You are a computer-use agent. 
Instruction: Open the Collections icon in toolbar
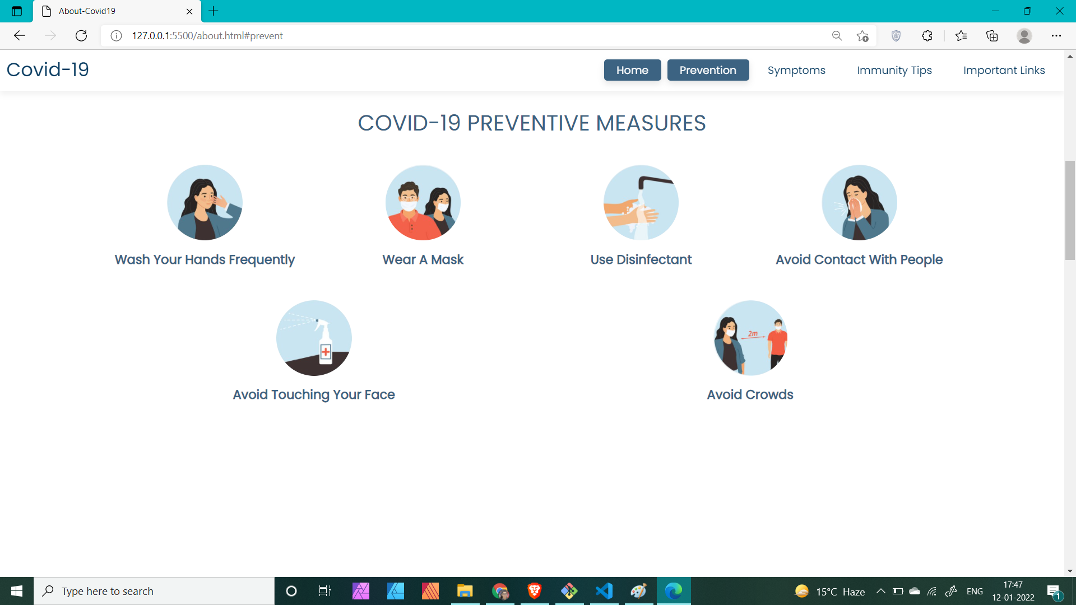click(992, 36)
